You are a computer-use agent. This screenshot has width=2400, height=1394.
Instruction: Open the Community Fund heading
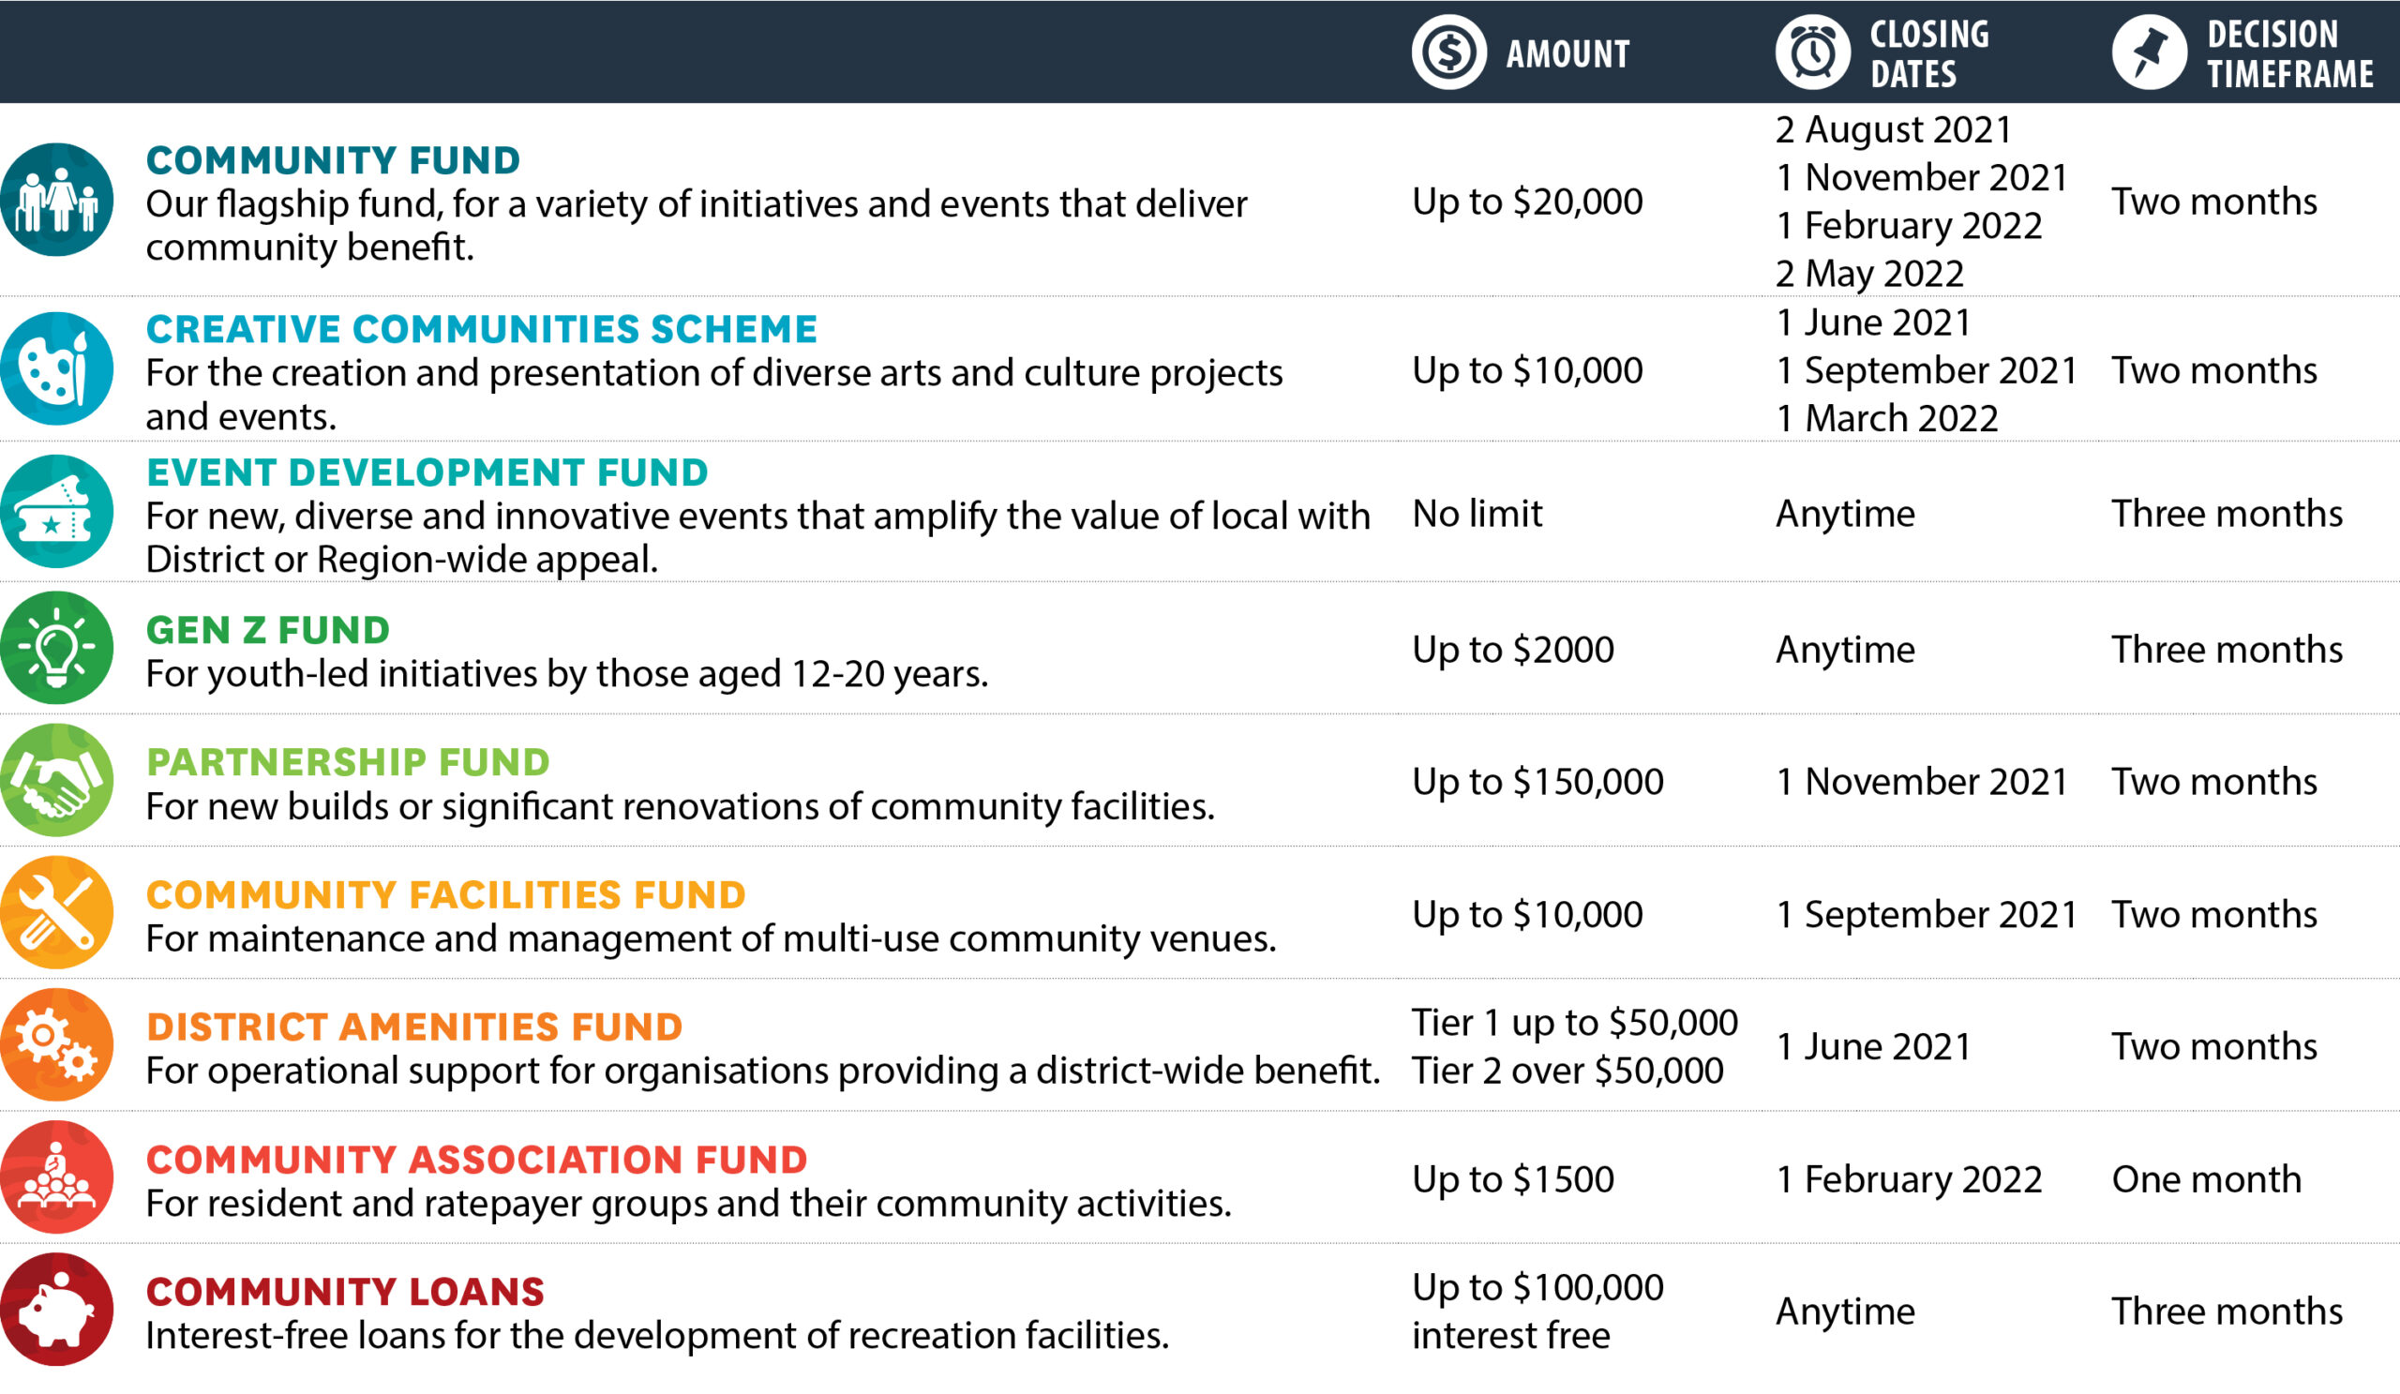(333, 160)
